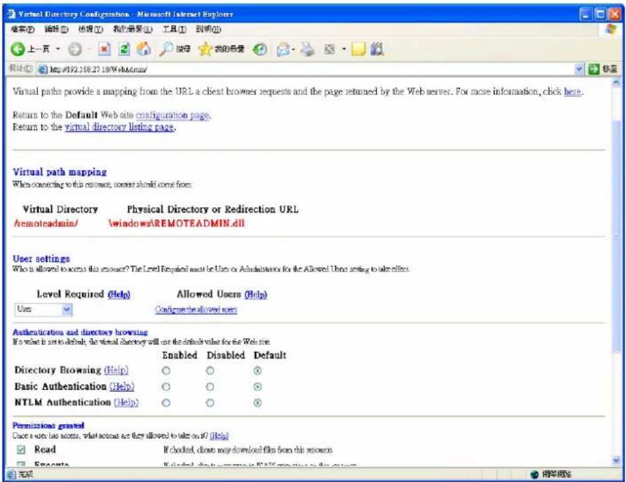The height and width of the screenshot is (482, 626).
Task: Click Configure the allowed users link
Action: 196,309
